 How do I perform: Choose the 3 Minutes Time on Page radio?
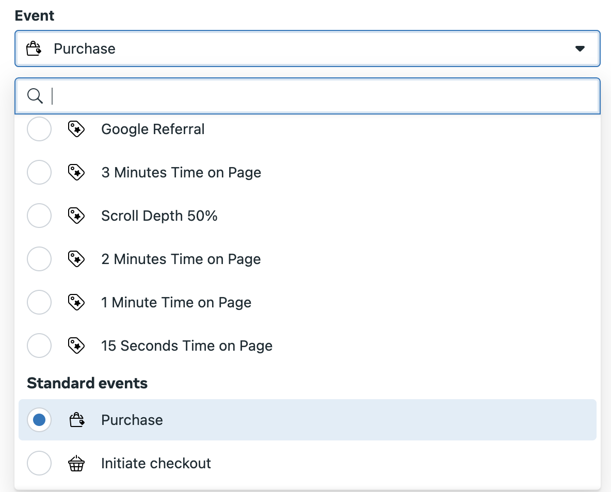tap(39, 172)
